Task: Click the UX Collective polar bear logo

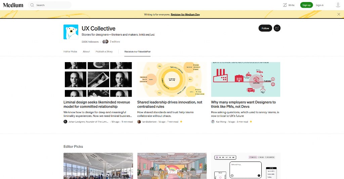Action: coord(71,32)
